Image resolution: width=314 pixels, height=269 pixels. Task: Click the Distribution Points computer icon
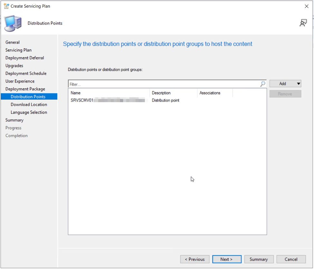coord(13,23)
